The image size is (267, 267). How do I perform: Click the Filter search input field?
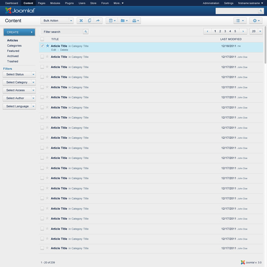62,32
